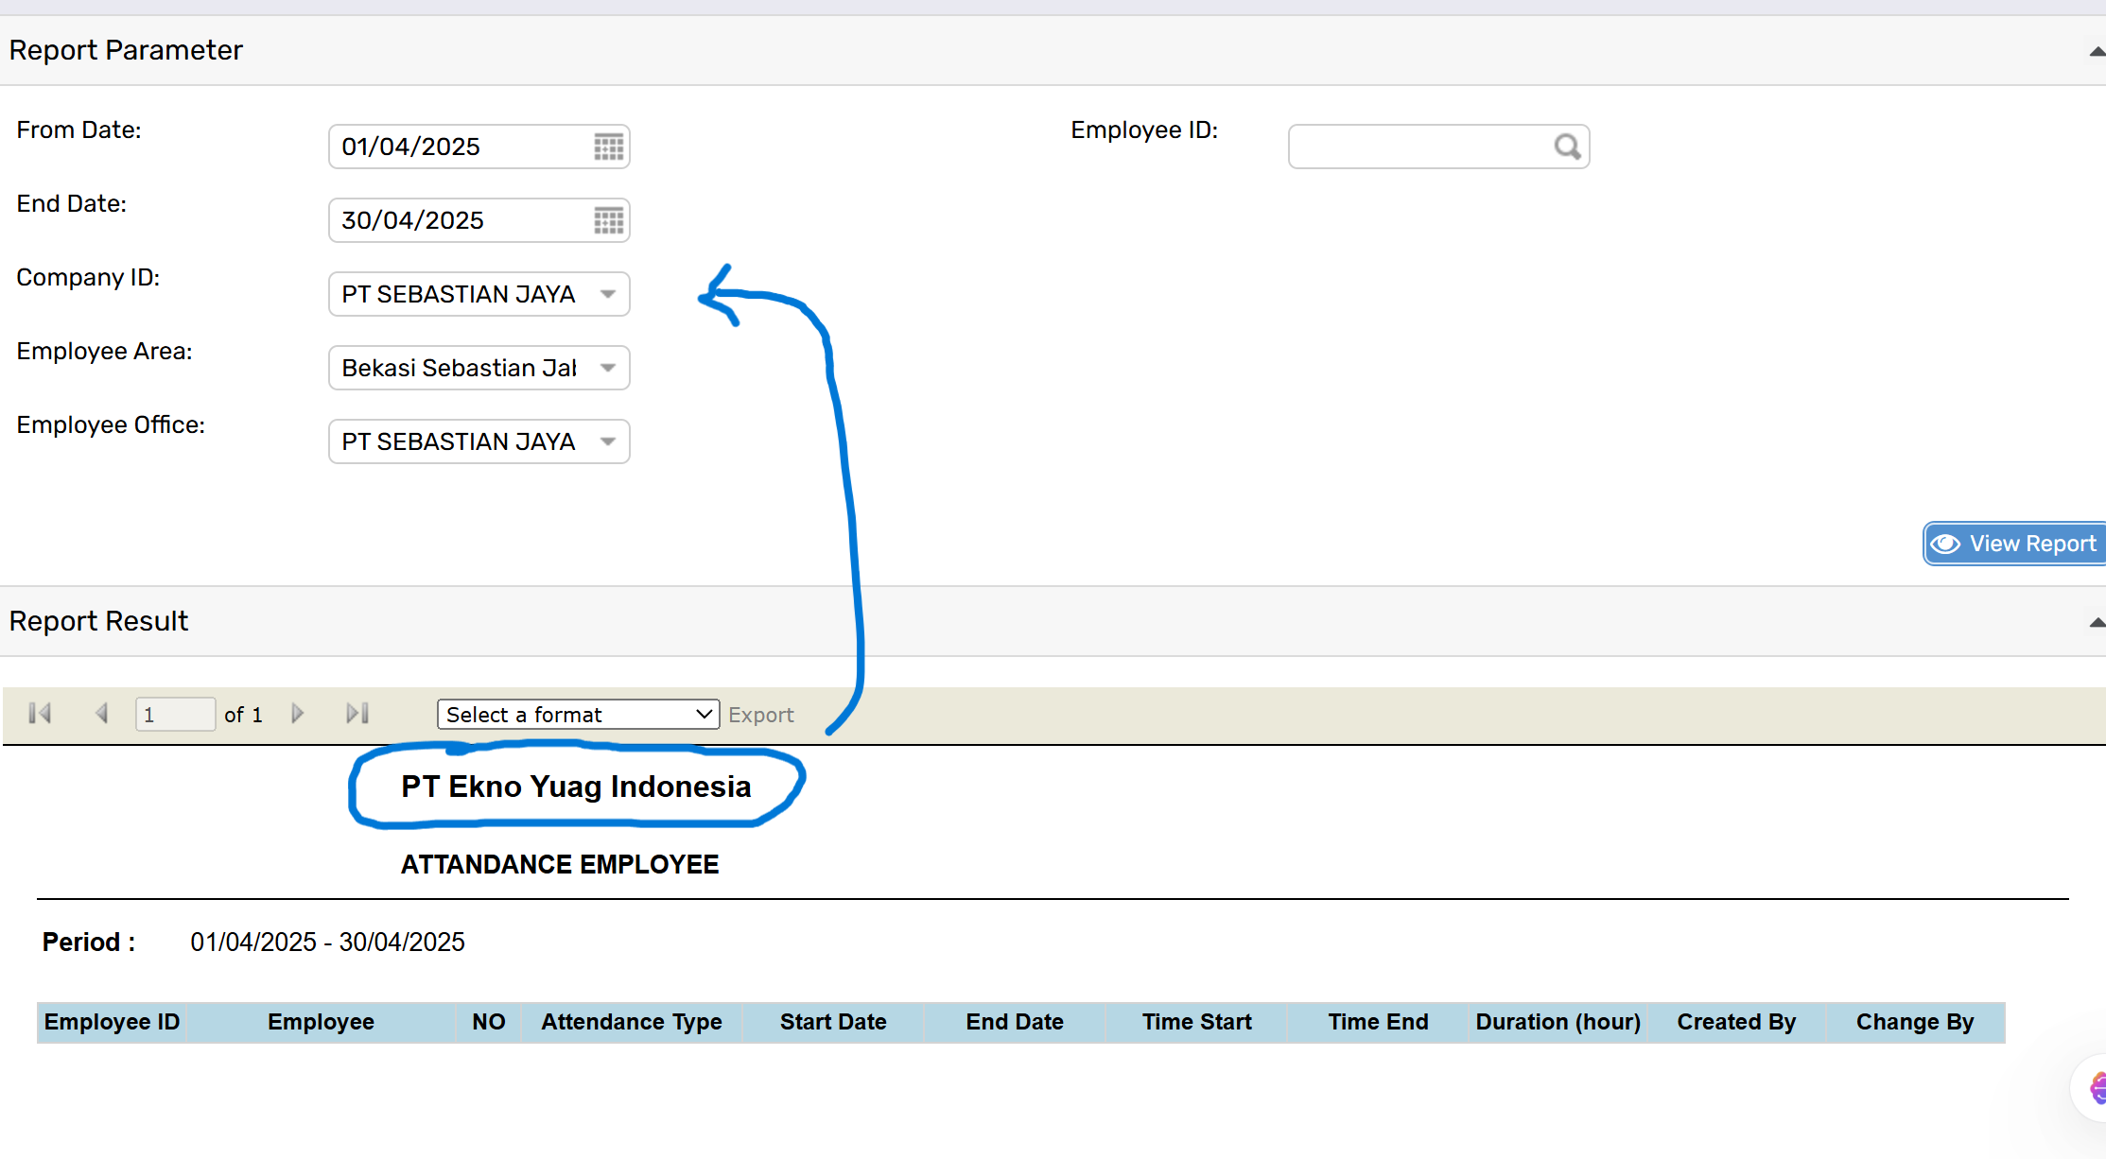Screen dimensions: 2106x1159
Task: Click the Time Start column header
Action: pyautogui.click(x=1196, y=1022)
